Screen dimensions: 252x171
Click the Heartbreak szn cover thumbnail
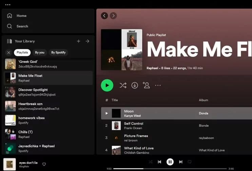11,106
